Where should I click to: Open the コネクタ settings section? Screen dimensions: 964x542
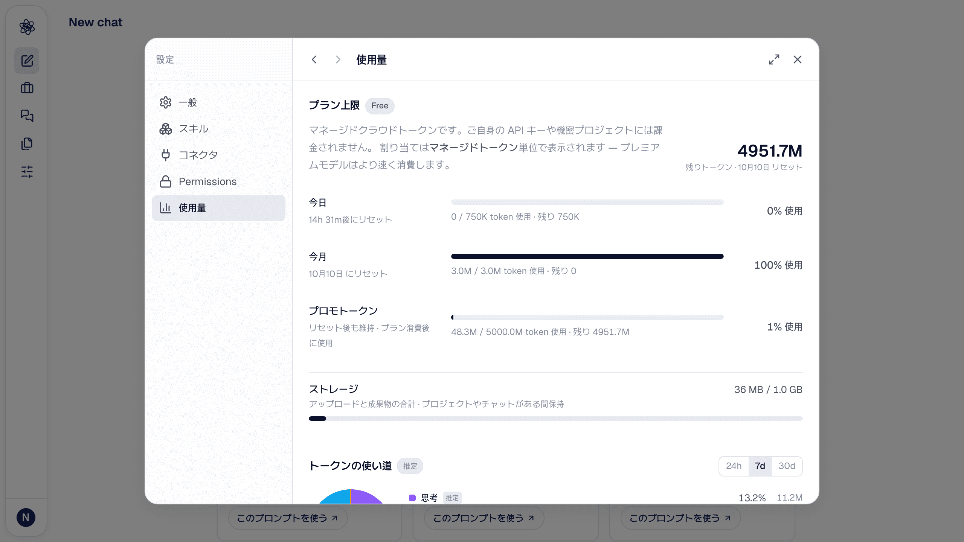click(x=218, y=155)
